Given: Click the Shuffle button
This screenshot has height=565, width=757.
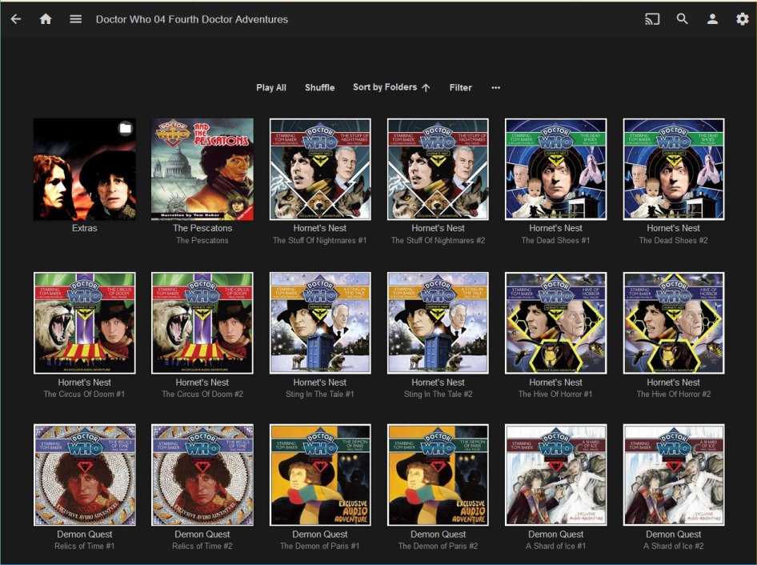Looking at the screenshot, I should (x=319, y=87).
